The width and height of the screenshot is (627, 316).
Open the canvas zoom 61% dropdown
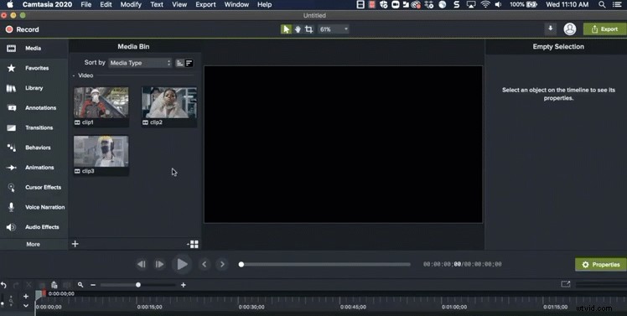(x=334, y=29)
